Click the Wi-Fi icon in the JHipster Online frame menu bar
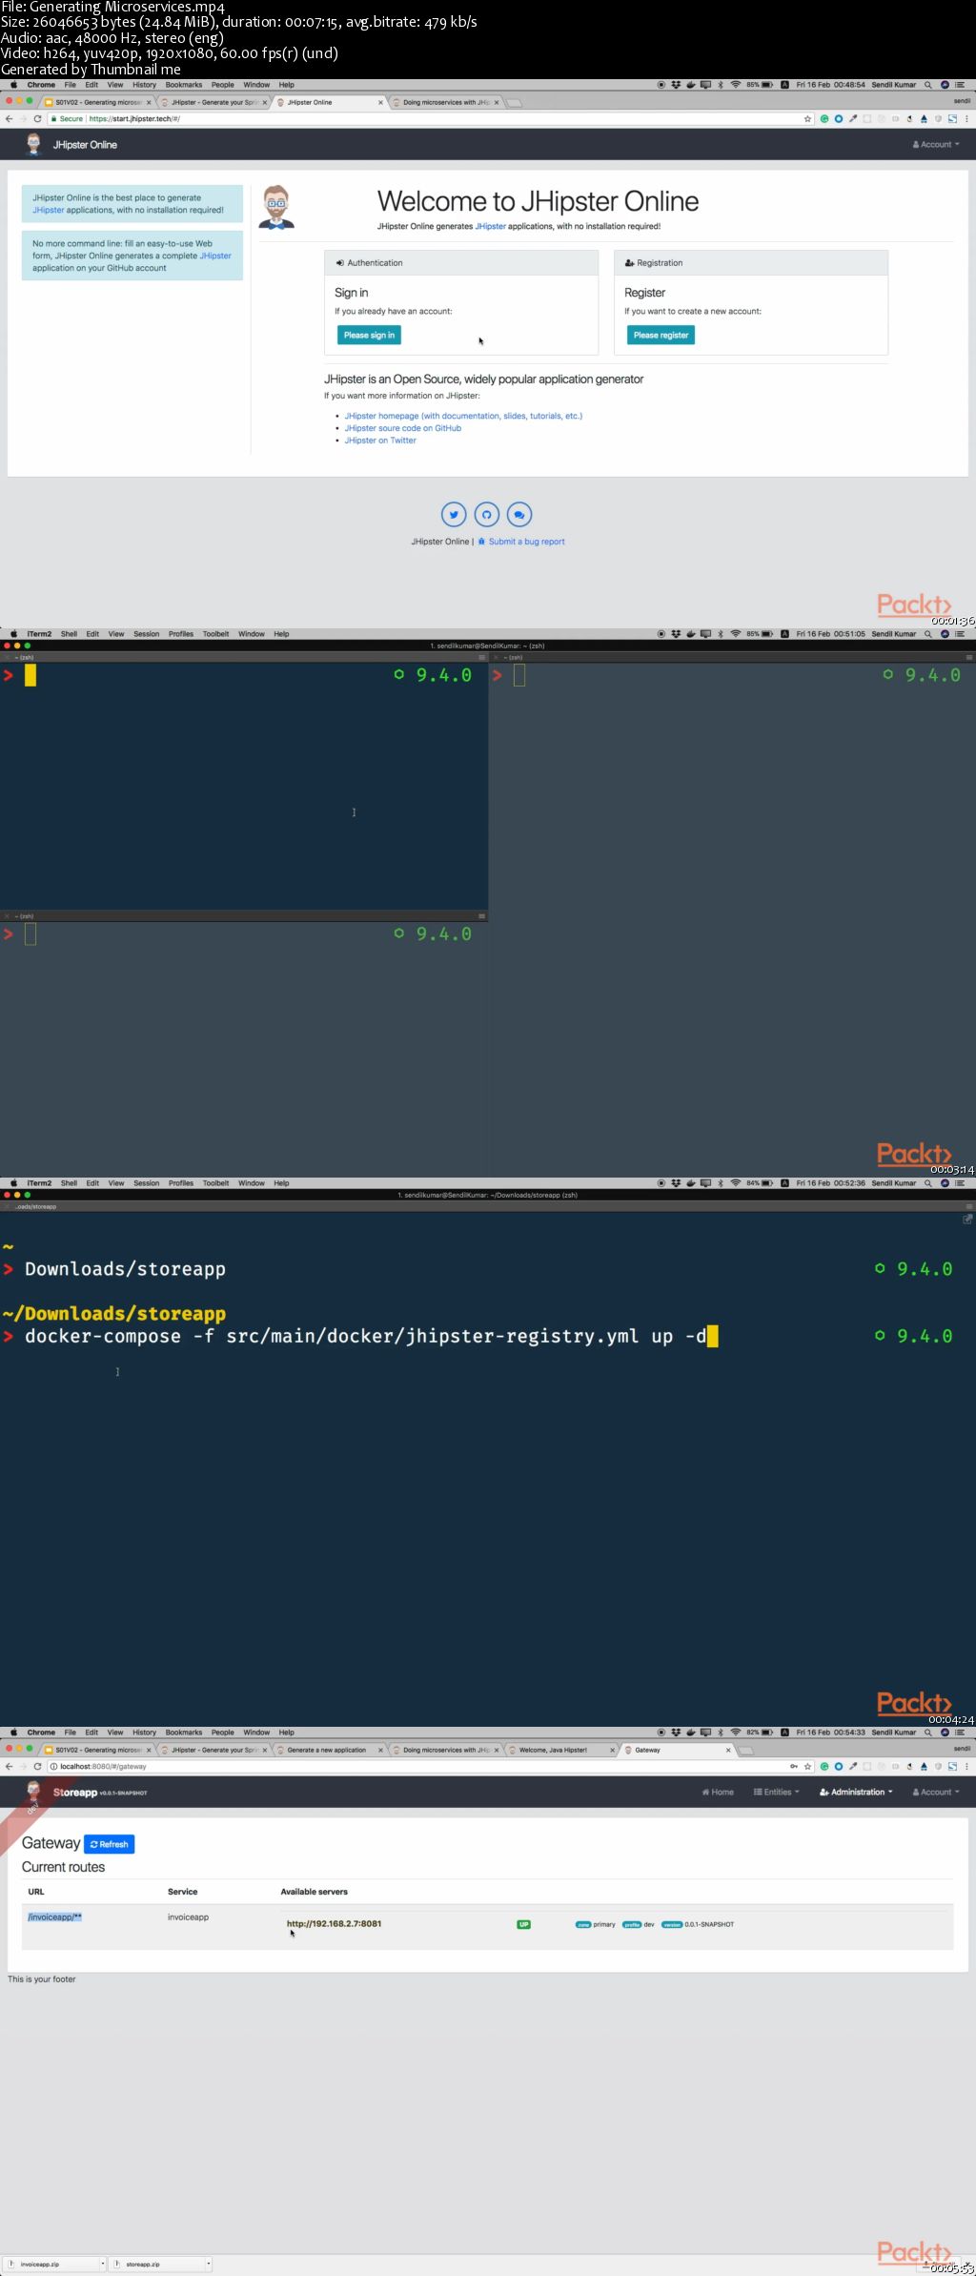The width and height of the screenshot is (976, 2276). click(735, 85)
